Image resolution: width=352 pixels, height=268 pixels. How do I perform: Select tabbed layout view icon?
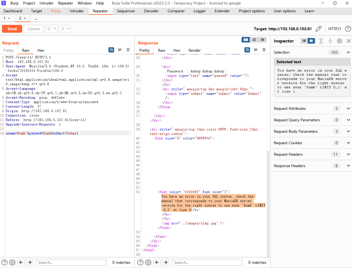coord(263,40)
